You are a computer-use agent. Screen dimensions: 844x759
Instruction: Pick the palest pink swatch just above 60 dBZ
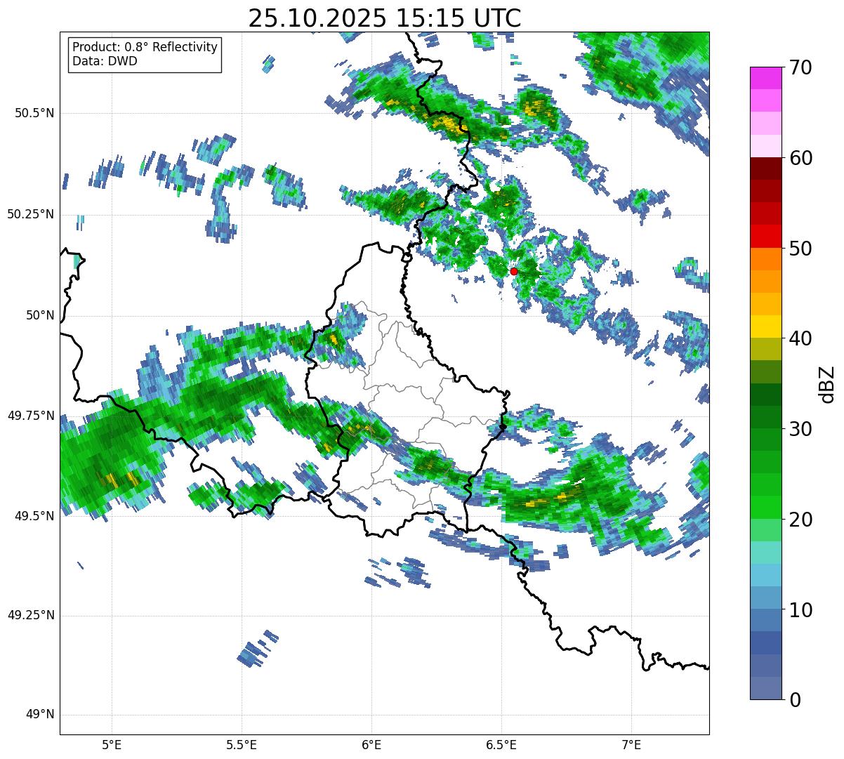point(765,146)
